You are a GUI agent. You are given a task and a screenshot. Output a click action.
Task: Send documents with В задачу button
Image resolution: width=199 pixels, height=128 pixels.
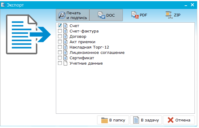click(146, 120)
